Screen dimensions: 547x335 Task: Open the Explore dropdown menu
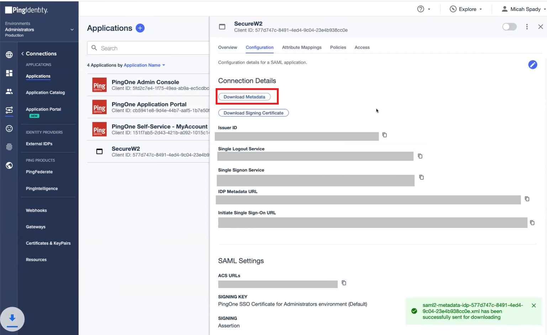466,9
